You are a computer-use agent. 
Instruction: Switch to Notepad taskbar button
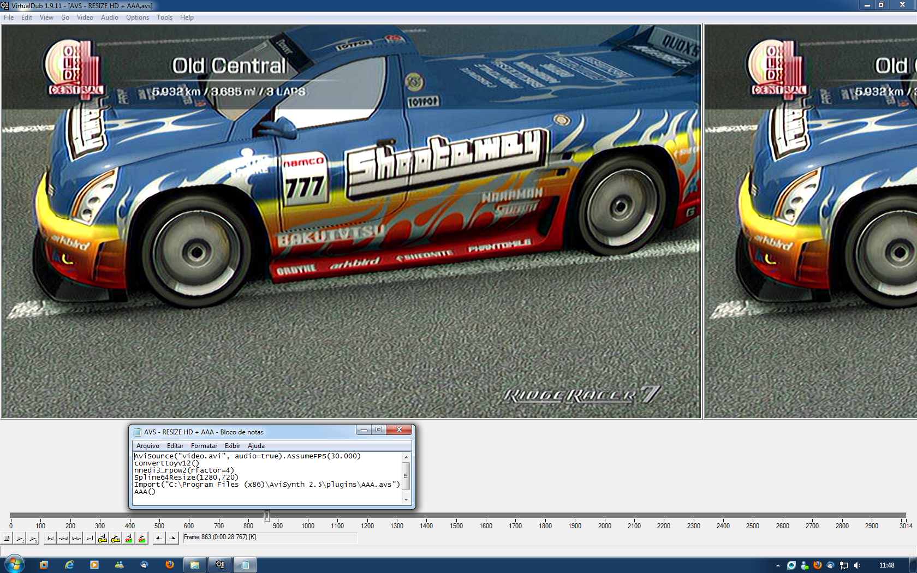(245, 565)
